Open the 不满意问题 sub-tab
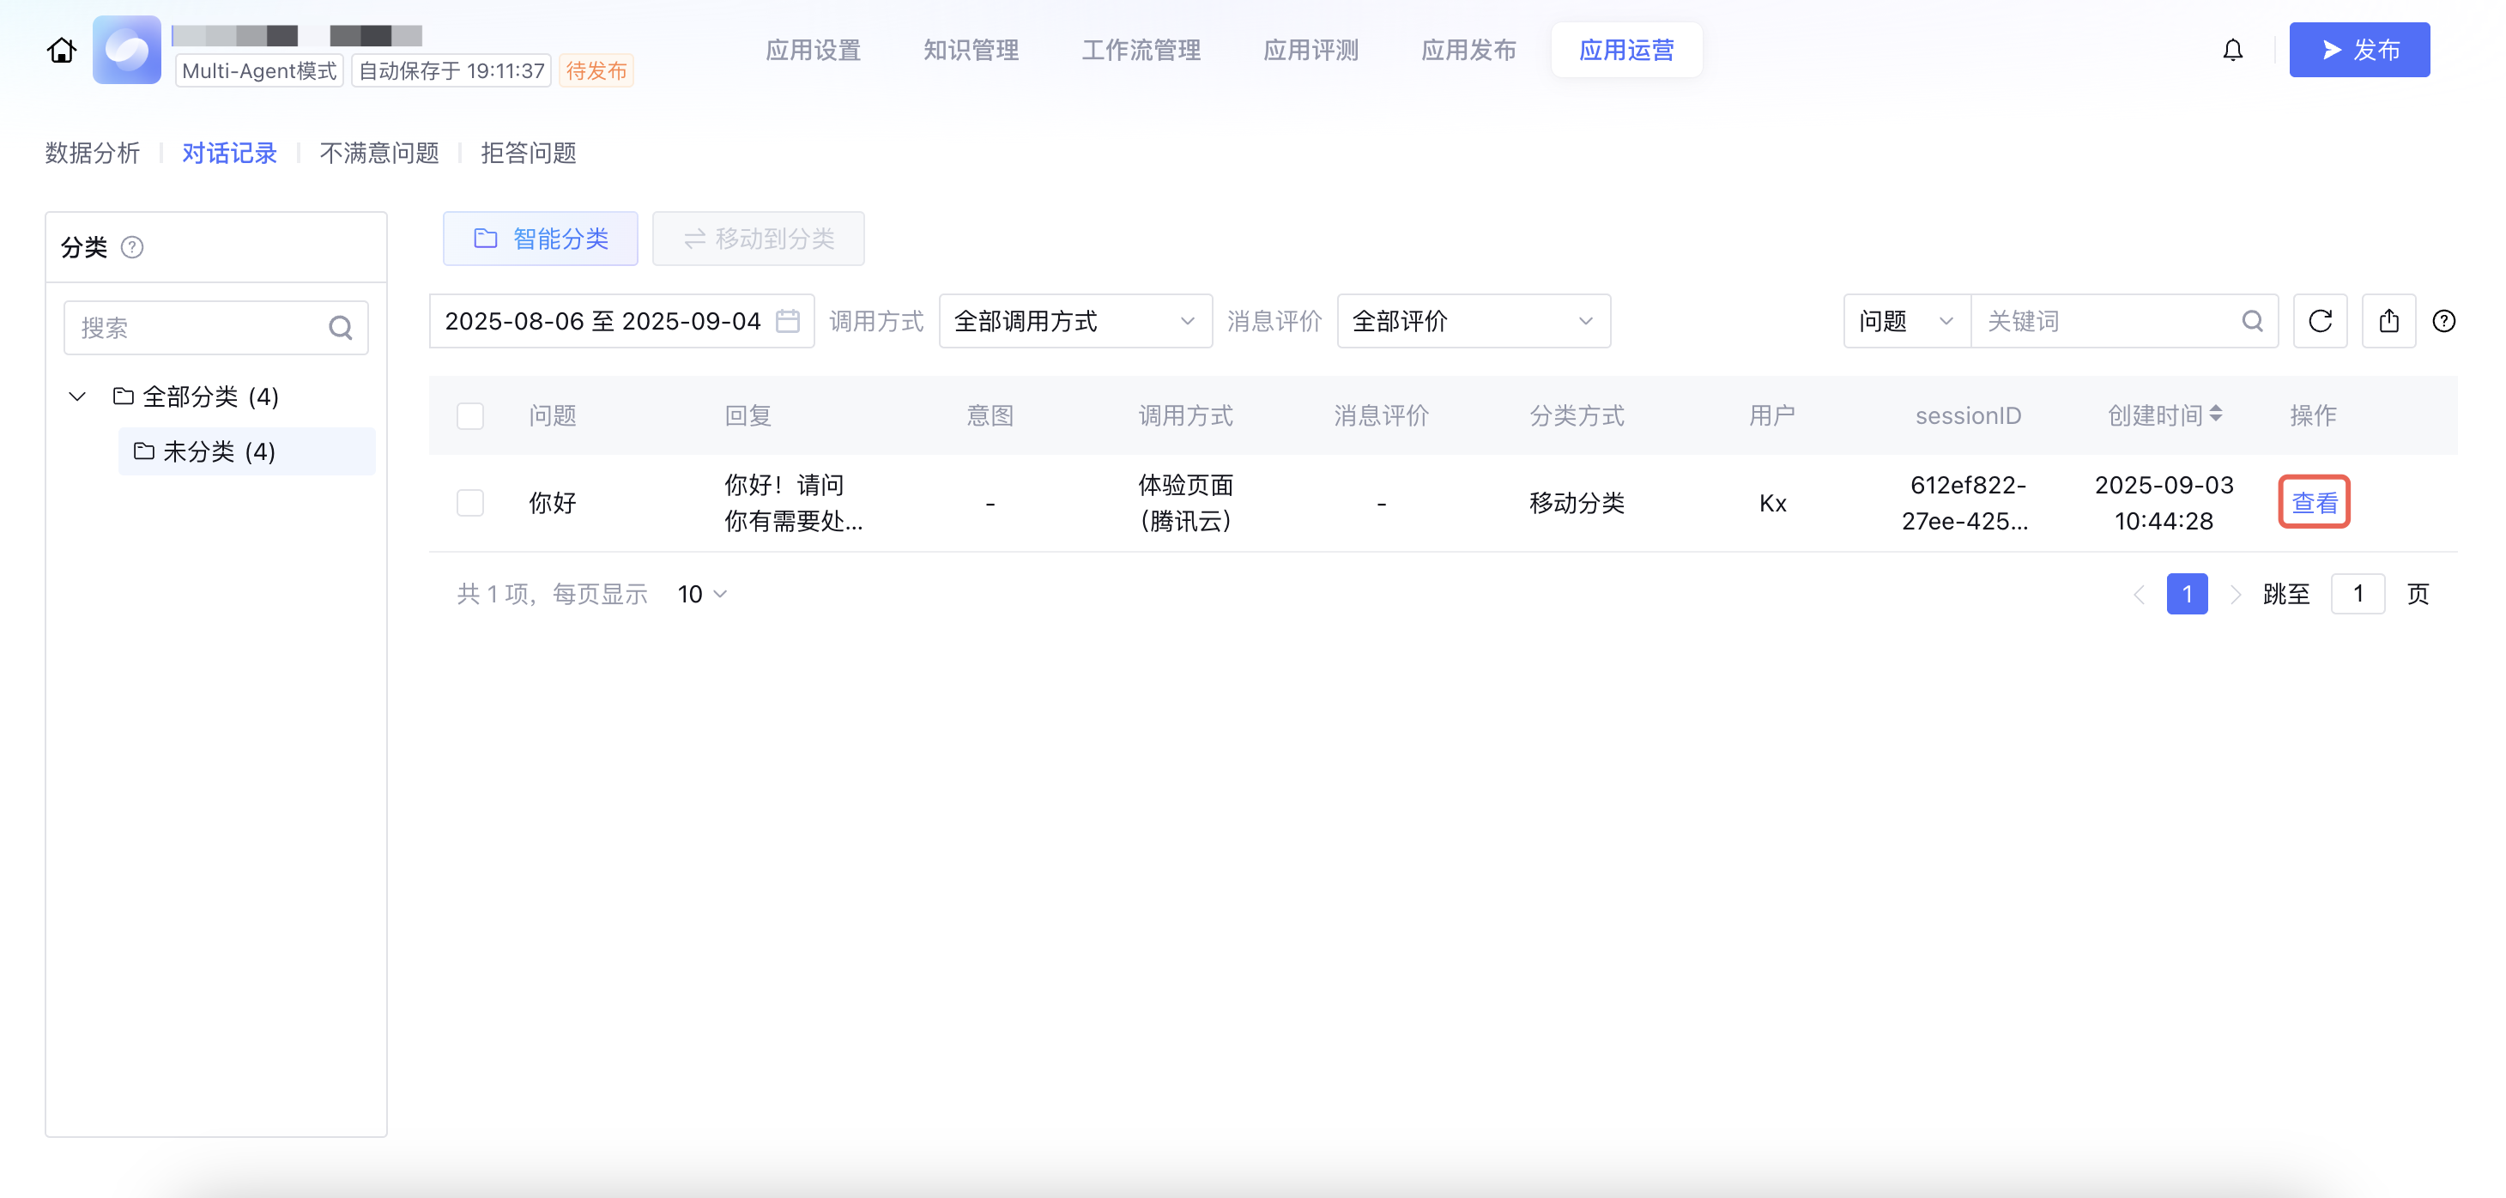This screenshot has width=2506, height=1198. coord(378,153)
